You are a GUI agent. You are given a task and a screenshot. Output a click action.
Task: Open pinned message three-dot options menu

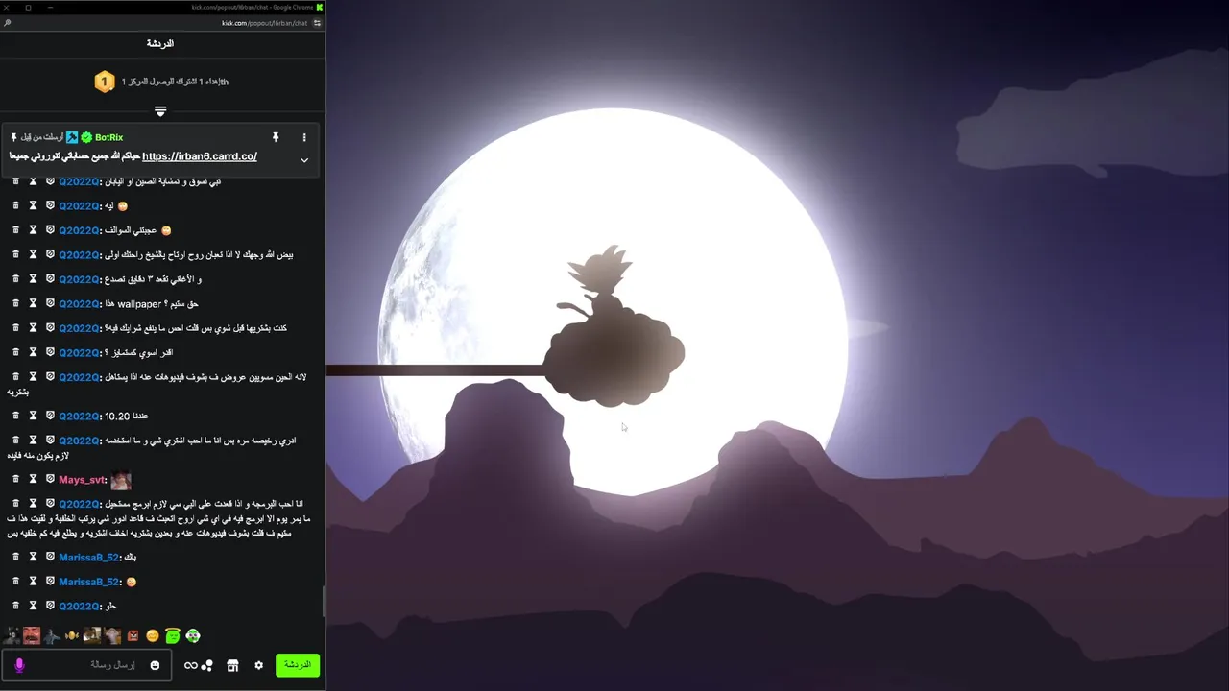coord(304,137)
